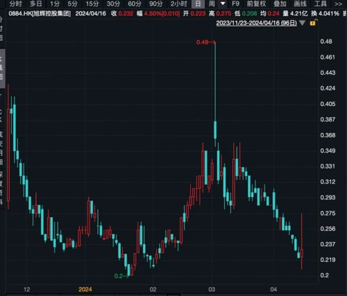Viewport: 347px width, 296px height.
Task: Click the 换 4.041% turnover value
Action: [x=325, y=14]
